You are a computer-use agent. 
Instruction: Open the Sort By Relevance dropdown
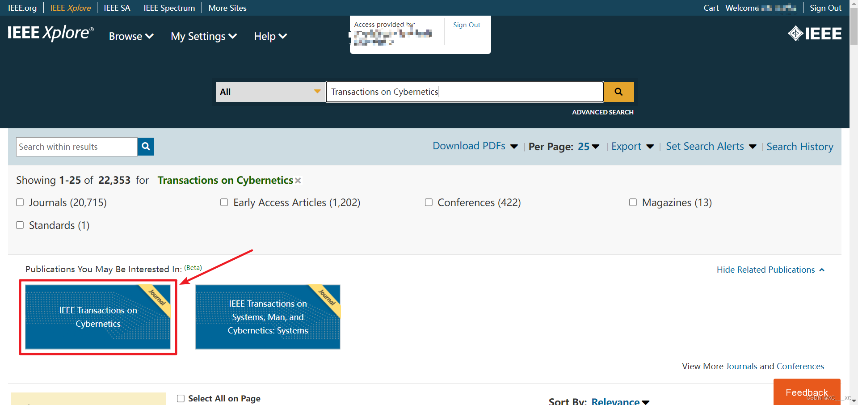(620, 401)
